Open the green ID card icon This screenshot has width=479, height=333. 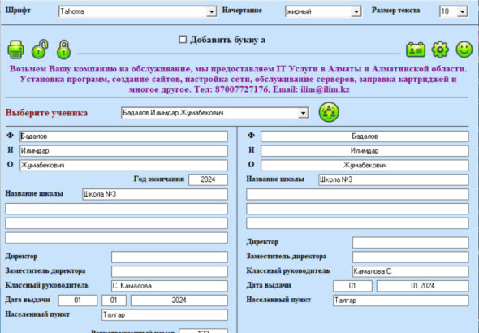[416, 50]
